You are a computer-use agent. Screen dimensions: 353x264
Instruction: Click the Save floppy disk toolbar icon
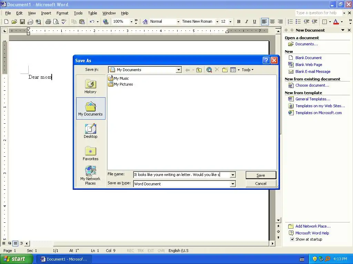(x=22, y=22)
